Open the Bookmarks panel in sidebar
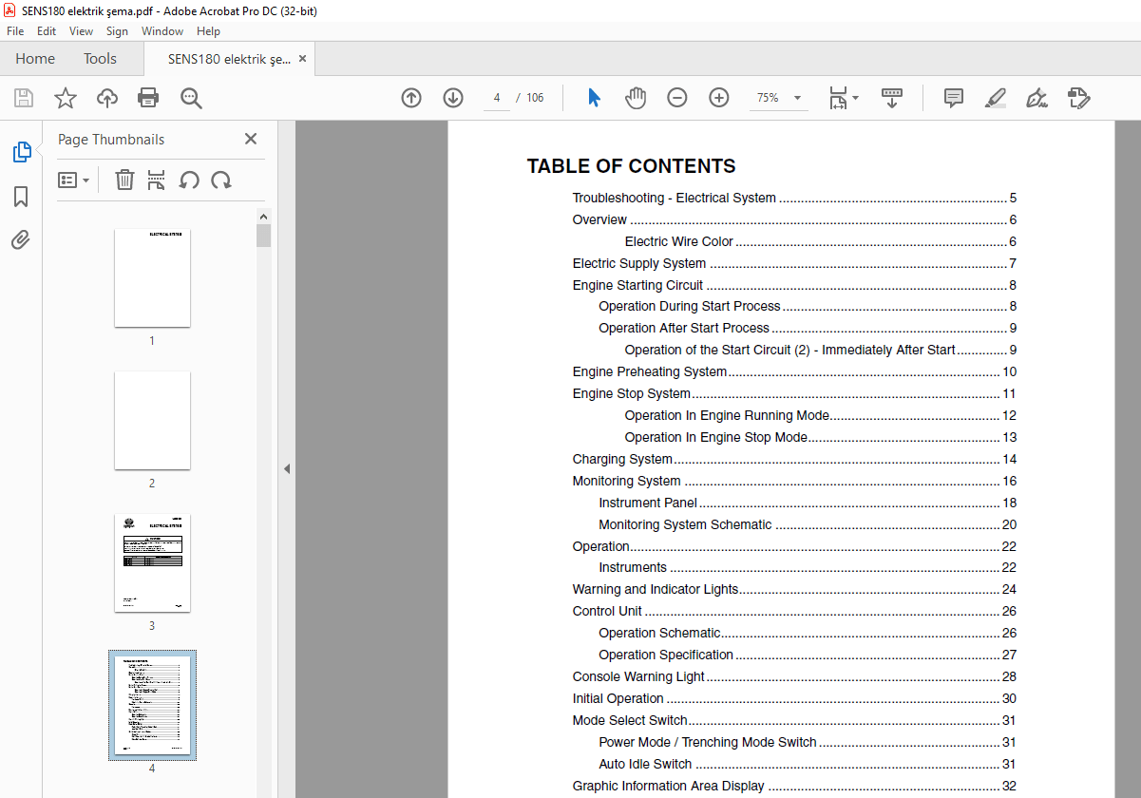1141x798 pixels. click(21, 197)
